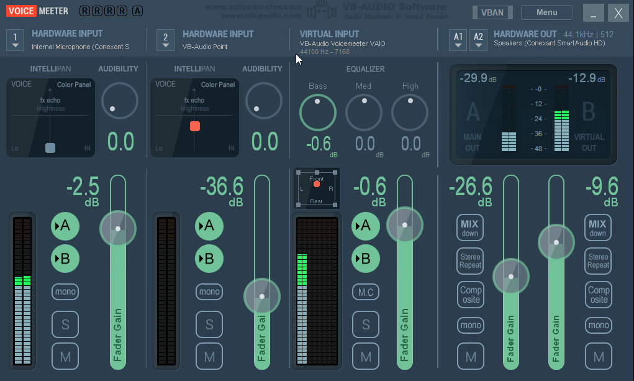Click the VoiceMeeter logo

pyautogui.click(x=37, y=11)
